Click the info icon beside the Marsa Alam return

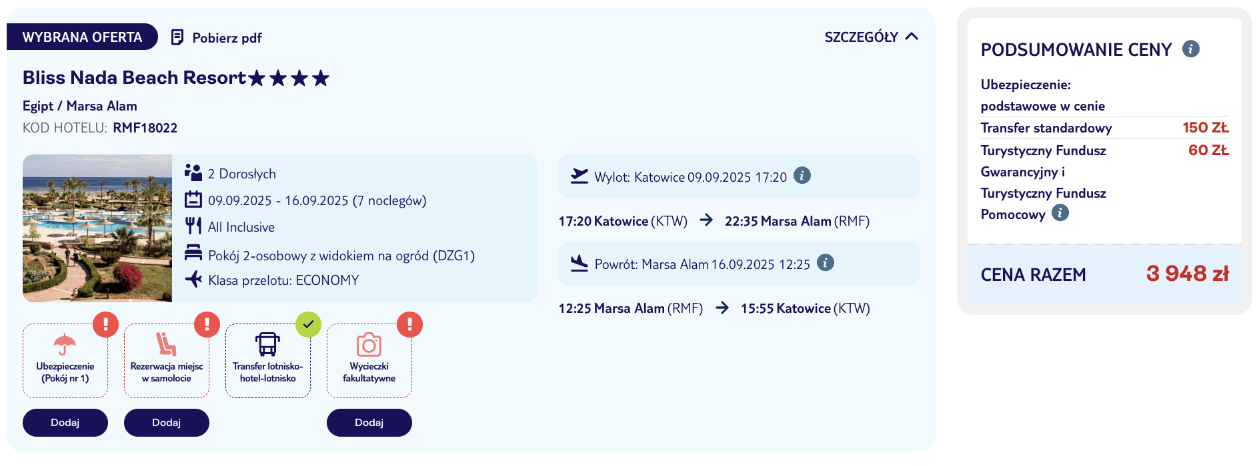point(826,262)
